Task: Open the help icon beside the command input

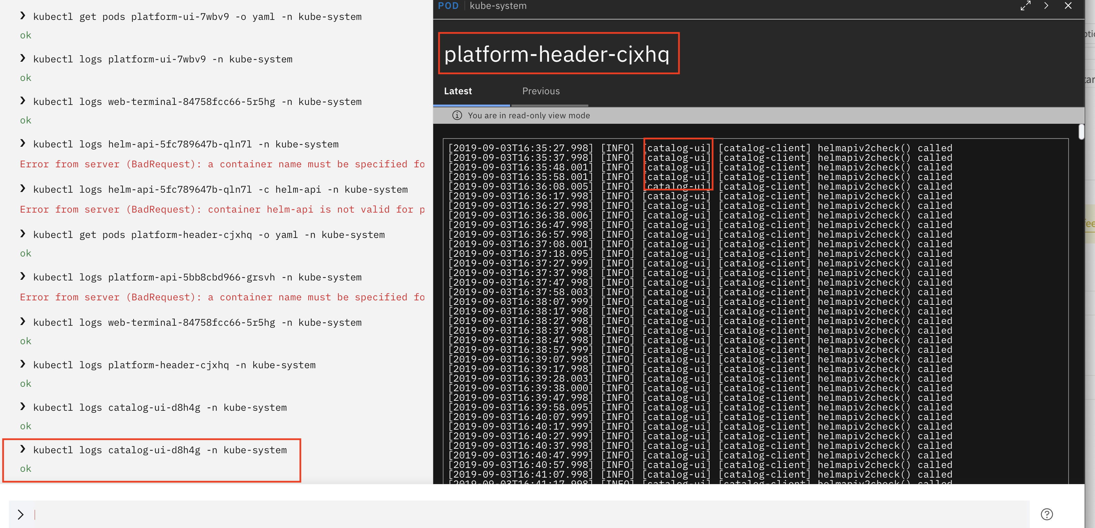Action: pyautogui.click(x=1047, y=514)
